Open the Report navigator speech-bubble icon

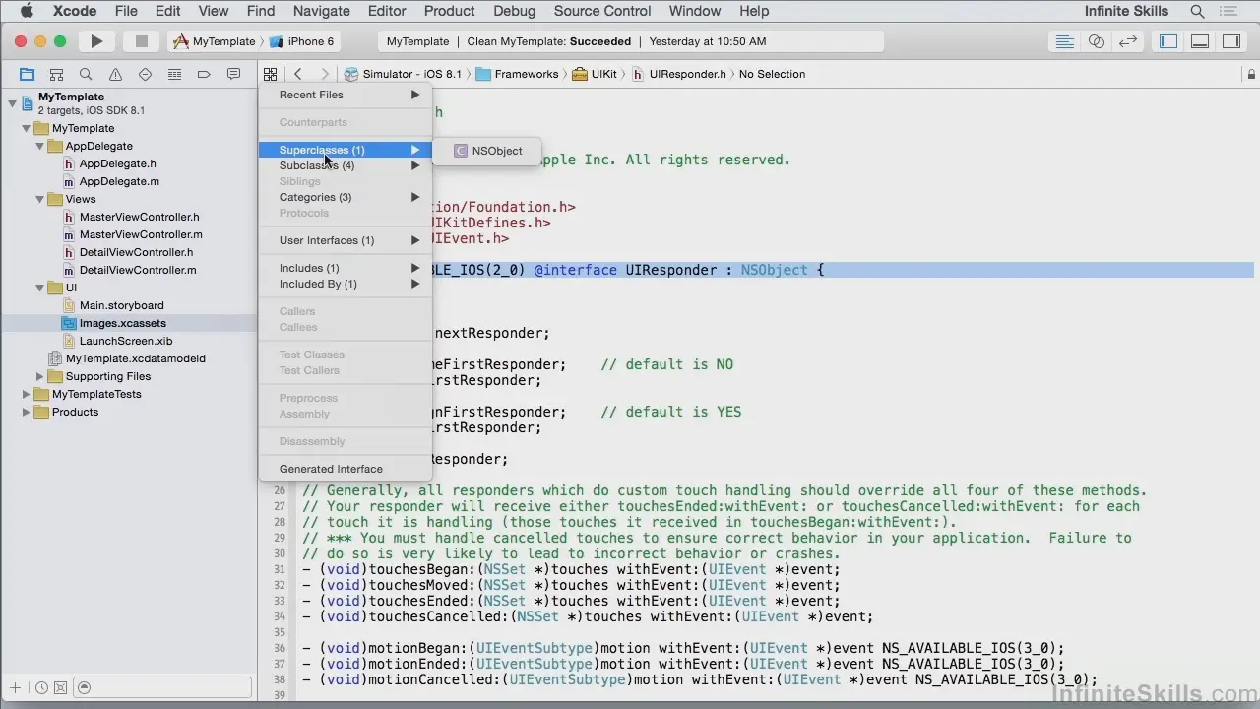[233, 74]
